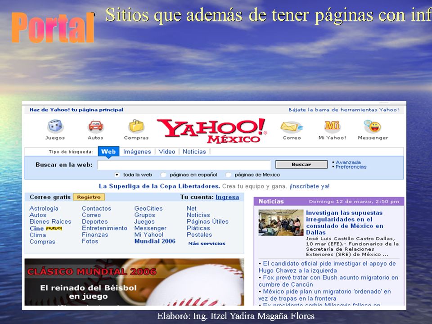432x324 pixels.
Task: Click 'Haz de Yahoo! tu página principal'
Action: tap(76, 110)
